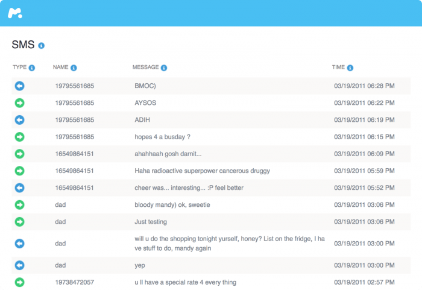
Task: Click message Haha radioactive superpower cancerous druggy
Action: tap(202, 171)
